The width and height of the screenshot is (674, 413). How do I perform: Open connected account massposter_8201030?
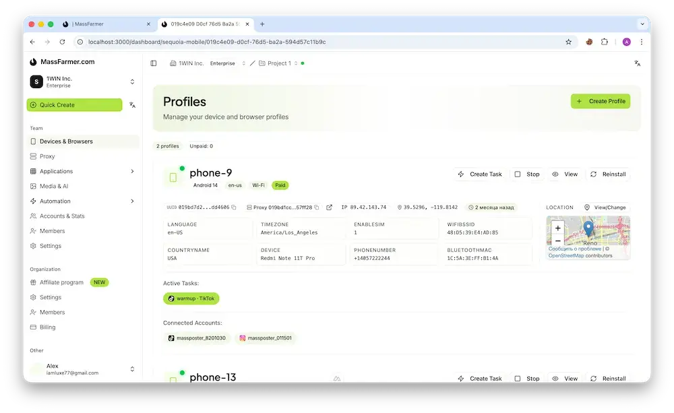coord(197,338)
